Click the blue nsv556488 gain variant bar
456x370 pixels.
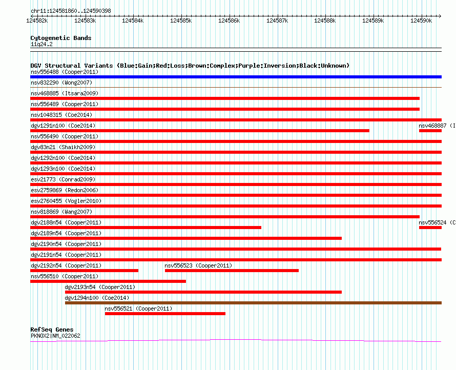click(x=236, y=77)
